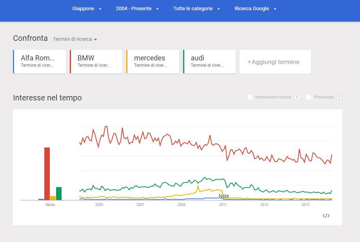
Task: Click help icon beside Interesse nel tempo
Action: point(92,98)
